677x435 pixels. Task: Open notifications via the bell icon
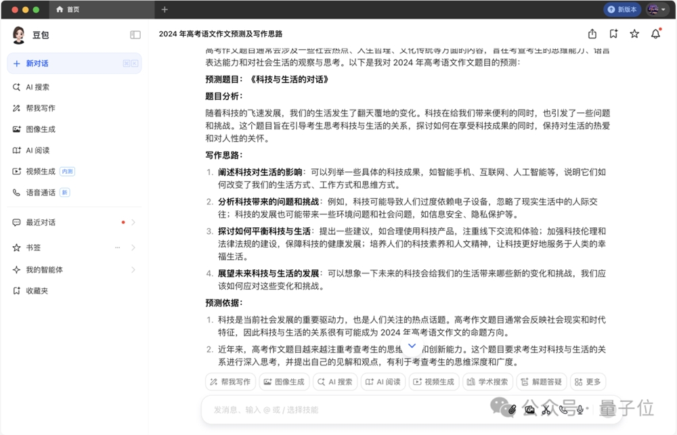pyautogui.click(x=655, y=34)
